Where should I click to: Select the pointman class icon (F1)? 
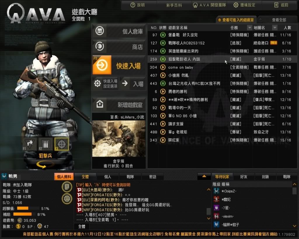point(29,144)
